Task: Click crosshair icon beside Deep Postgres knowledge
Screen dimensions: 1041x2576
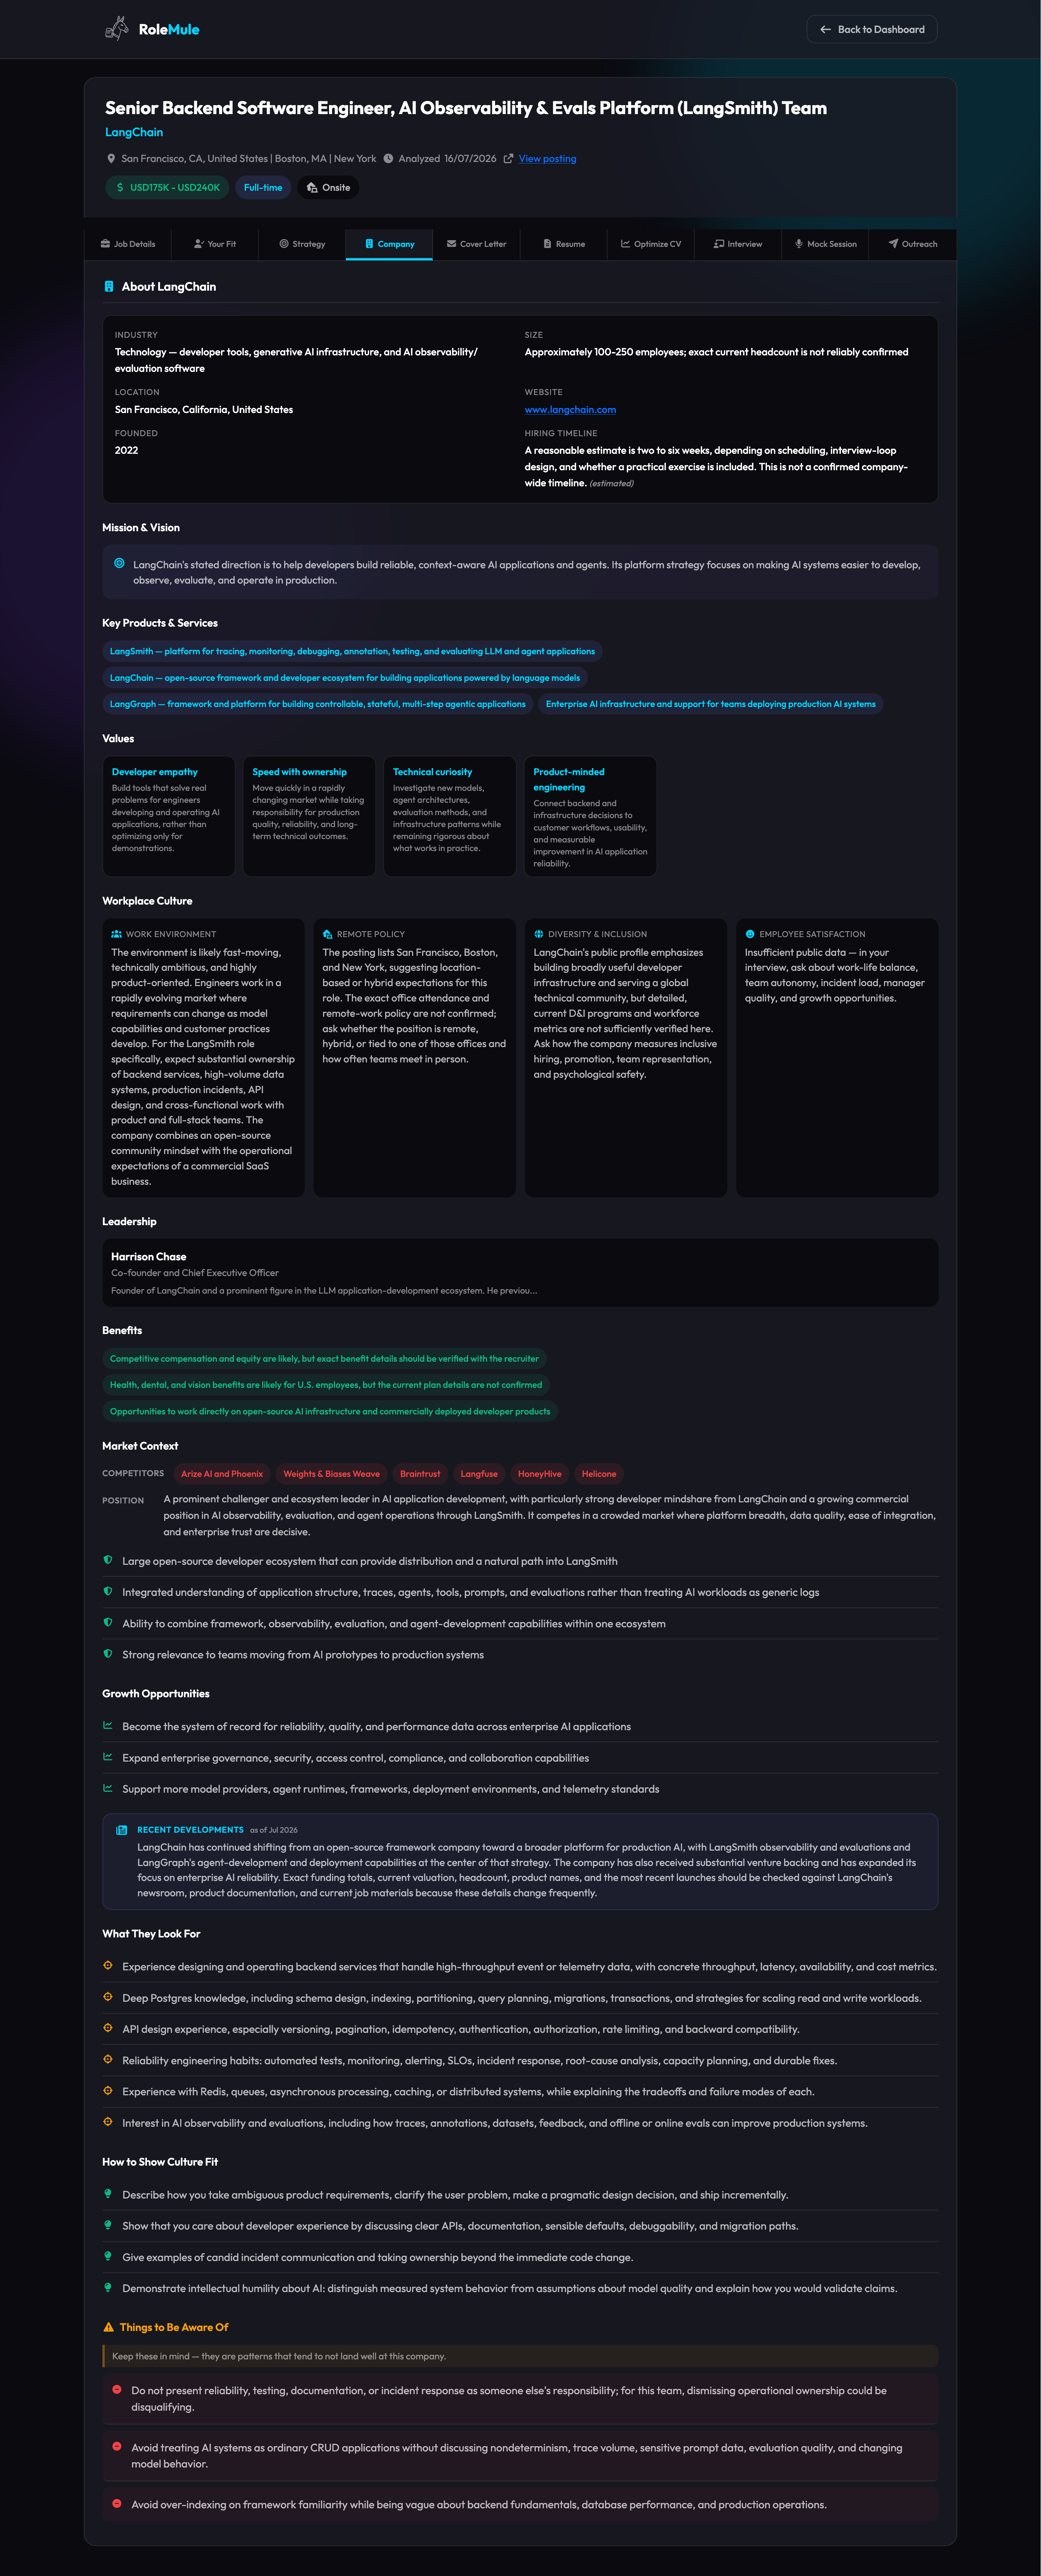Action: click(x=108, y=1997)
